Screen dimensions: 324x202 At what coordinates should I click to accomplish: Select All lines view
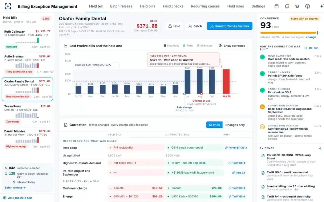pos(214,125)
